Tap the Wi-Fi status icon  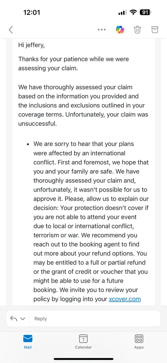pyautogui.click(x=133, y=12)
